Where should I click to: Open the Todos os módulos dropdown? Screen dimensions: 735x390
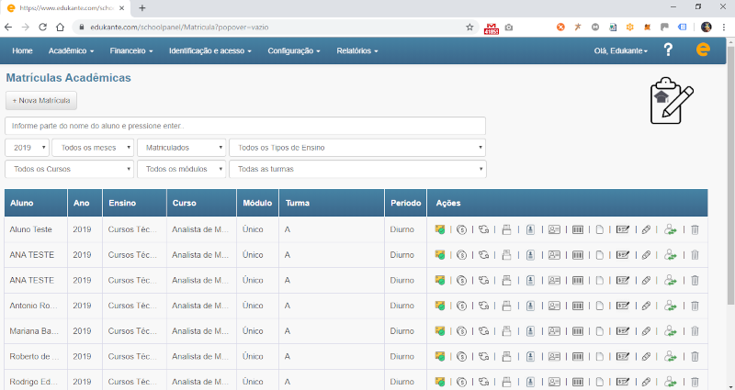(181, 169)
